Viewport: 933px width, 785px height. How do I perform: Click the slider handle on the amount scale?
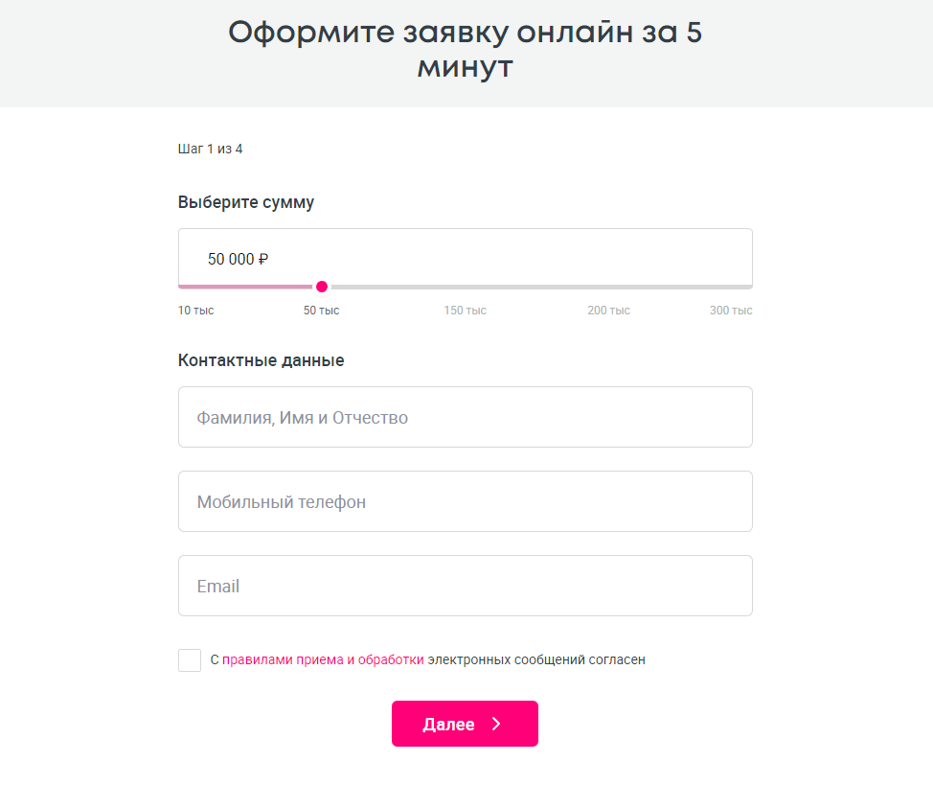click(322, 286)
